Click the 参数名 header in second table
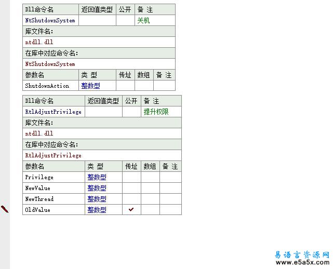This screenshot has width=334, height=269. point(54,166)
